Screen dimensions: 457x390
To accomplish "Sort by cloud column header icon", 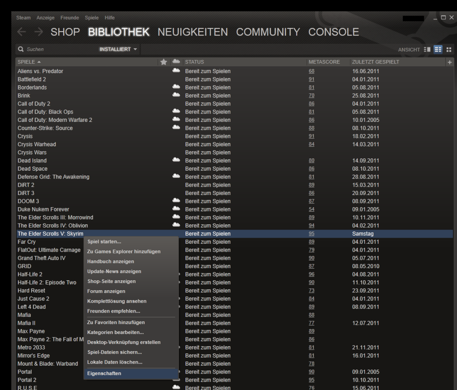I will pos(176,61).
